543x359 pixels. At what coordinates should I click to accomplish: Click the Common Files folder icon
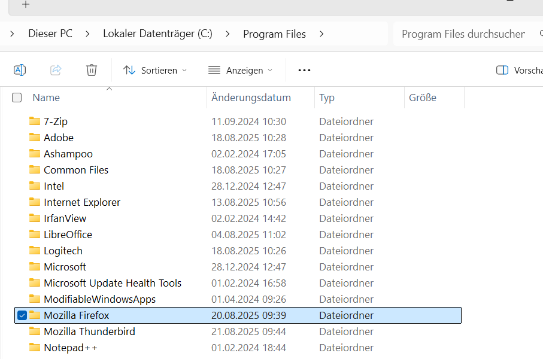[35, 170]
